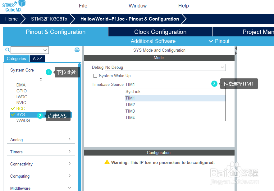Select the A->Z tab

(x=37, y=58)
